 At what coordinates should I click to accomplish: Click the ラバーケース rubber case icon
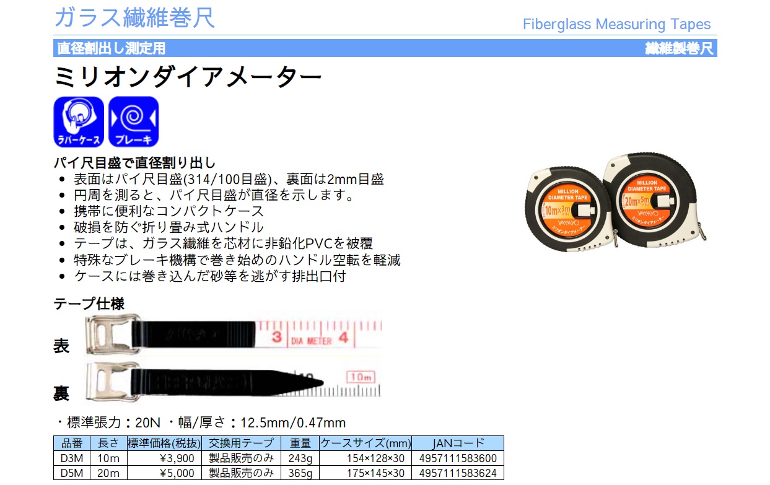pos(79,121)
